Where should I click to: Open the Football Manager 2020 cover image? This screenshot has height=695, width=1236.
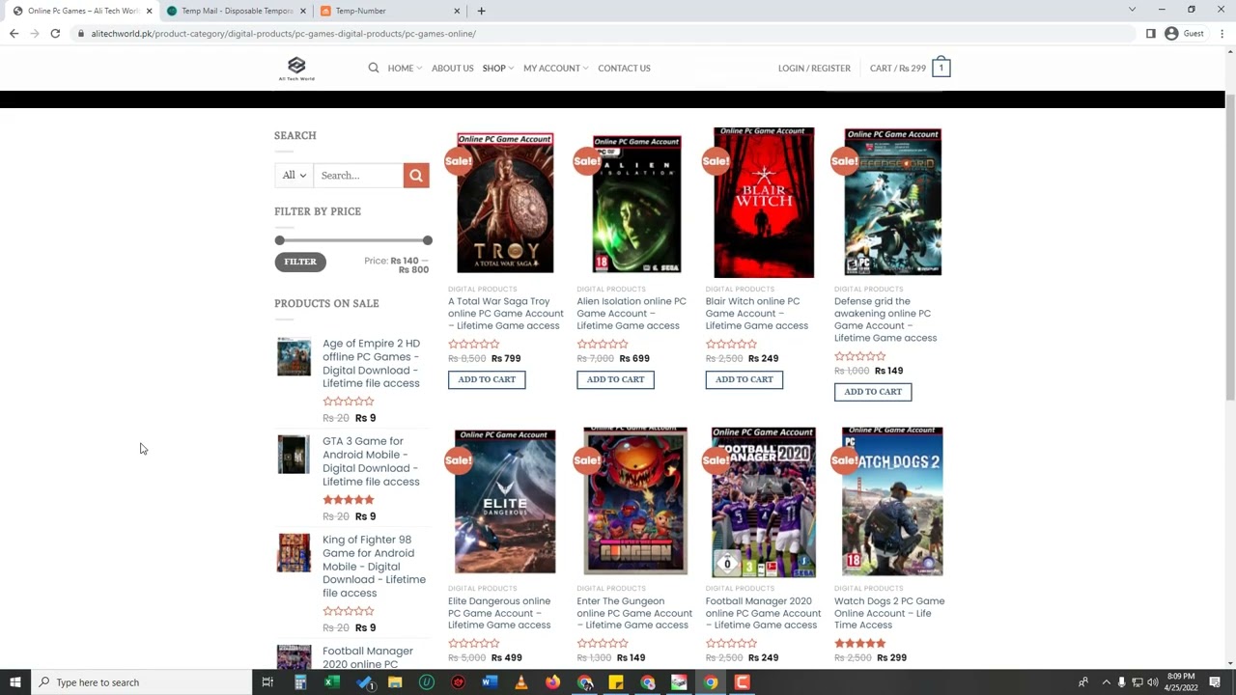(763, 501)
